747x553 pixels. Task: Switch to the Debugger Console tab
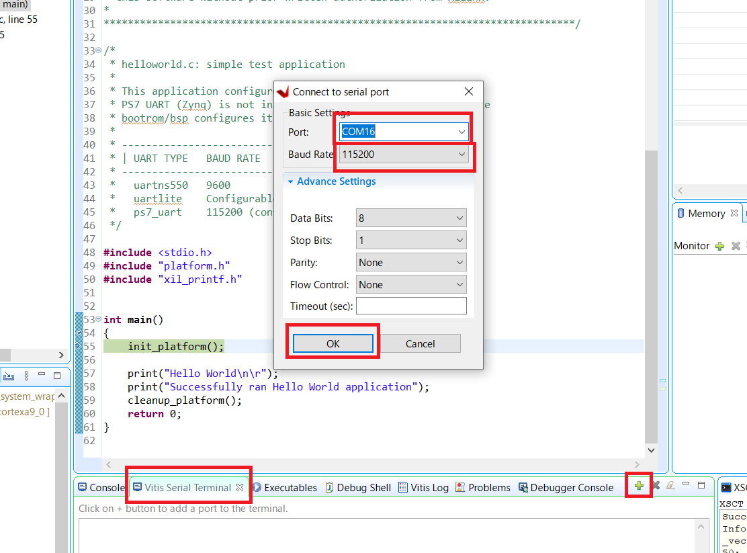pyautogui.click(x=566, y=488)
